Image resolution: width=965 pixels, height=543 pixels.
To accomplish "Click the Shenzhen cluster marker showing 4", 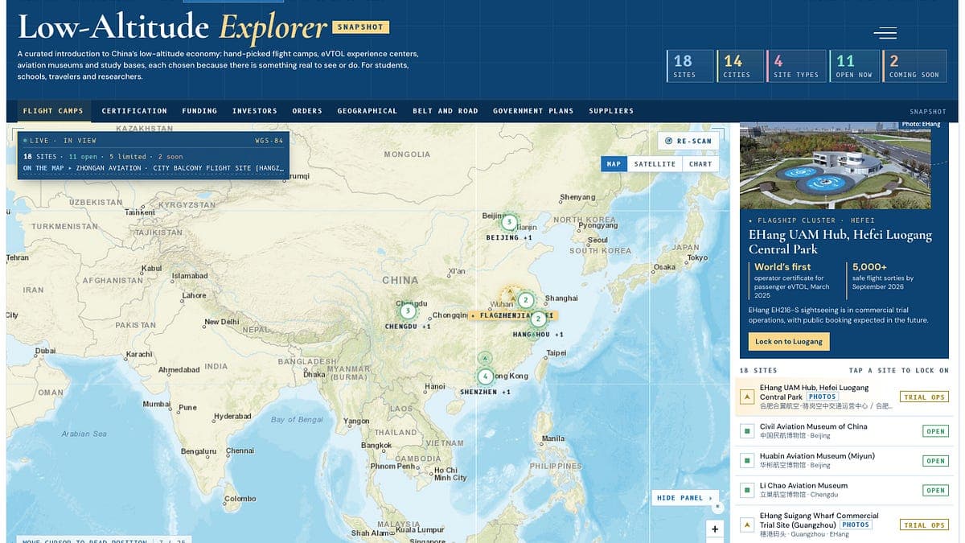I will [485, 376].
